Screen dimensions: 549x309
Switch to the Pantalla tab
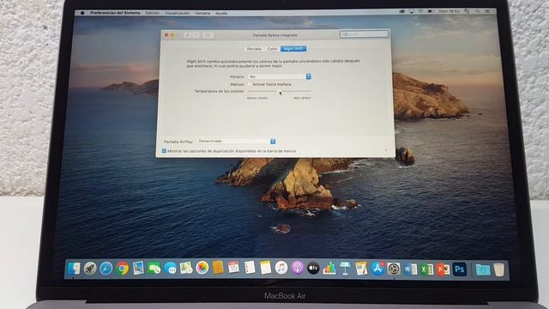click(x=254, y=49)
